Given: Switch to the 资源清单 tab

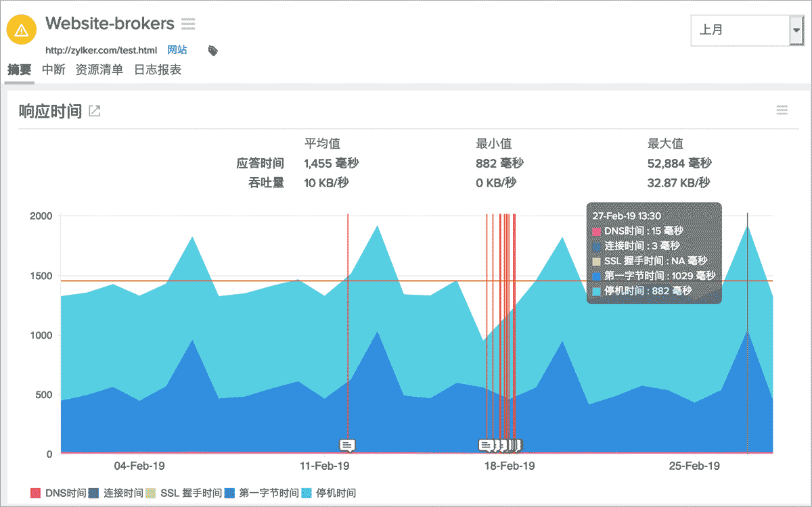Looking at the screenshot, I should pyautogui.click(x=99, y=70).
